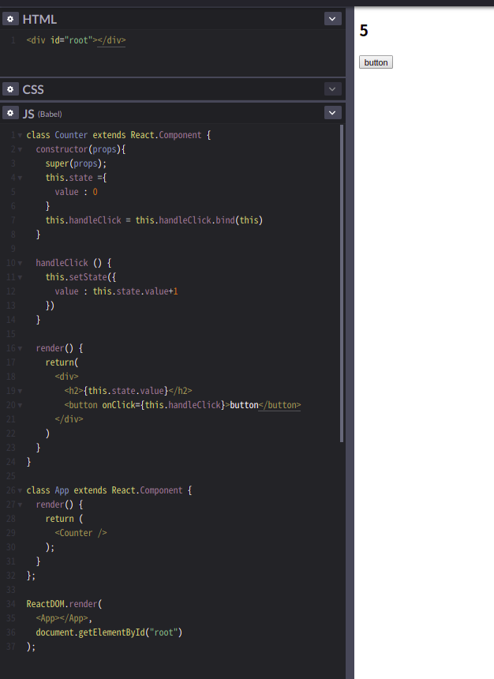Screen dimensions: 494x679
Task: Click the preview "button" button
Action: pos(376,62)
